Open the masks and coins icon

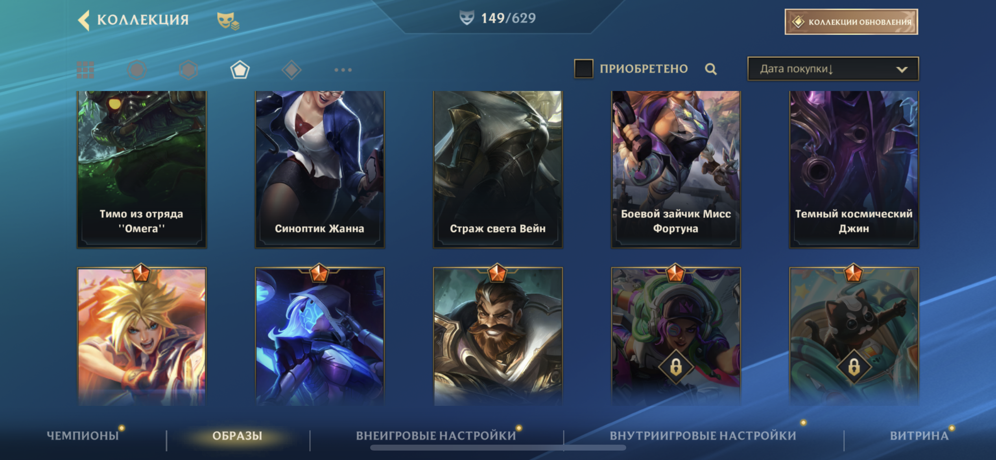coord(228,21)
